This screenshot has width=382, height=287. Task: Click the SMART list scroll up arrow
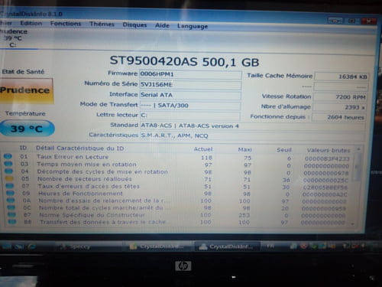(358, 149)
